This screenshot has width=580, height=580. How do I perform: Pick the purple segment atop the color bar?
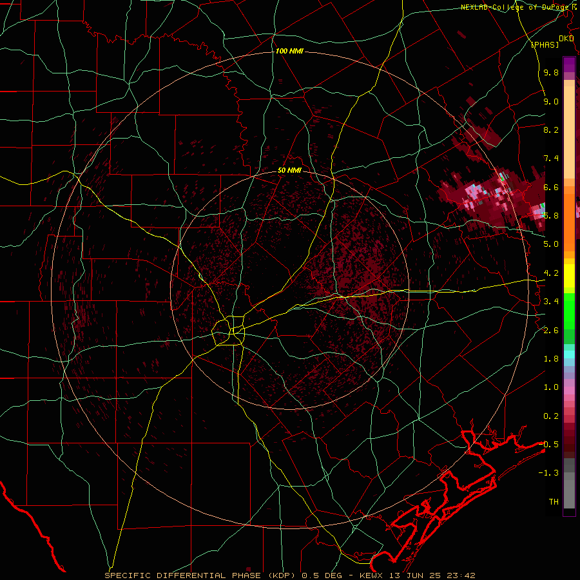click(569, 64)
